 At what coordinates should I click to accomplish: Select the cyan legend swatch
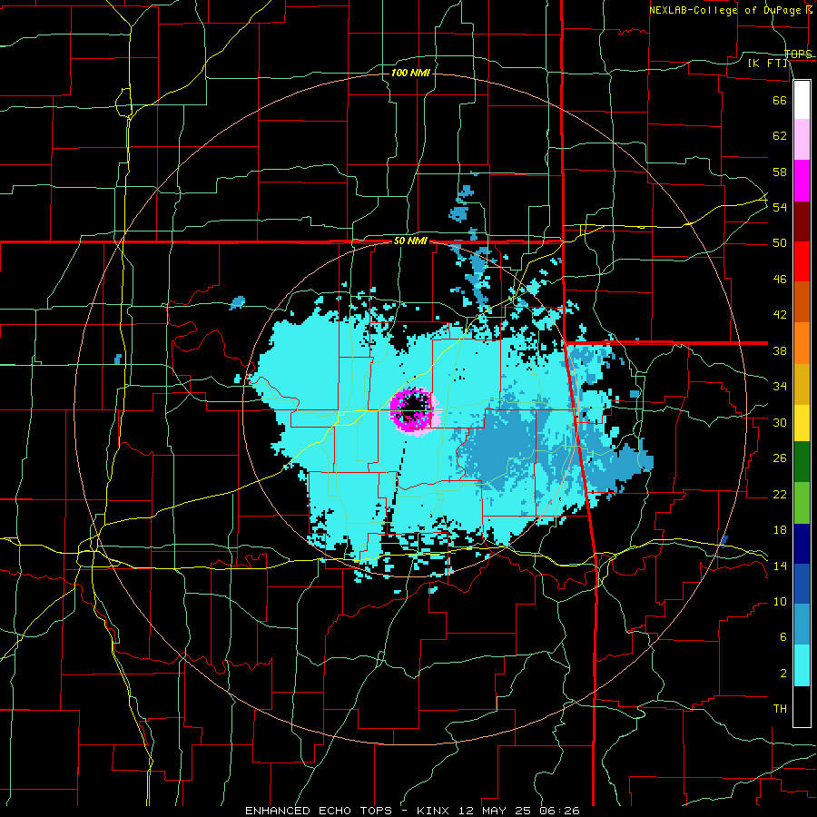pyautogui.click(x=802, y=665)
